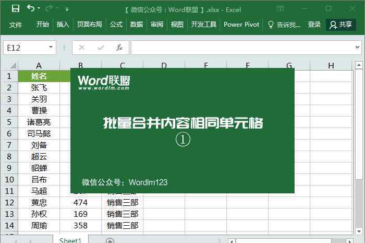Click the New Sheet plus icon
Screen dimensions: 365x243
click(110, 240)
